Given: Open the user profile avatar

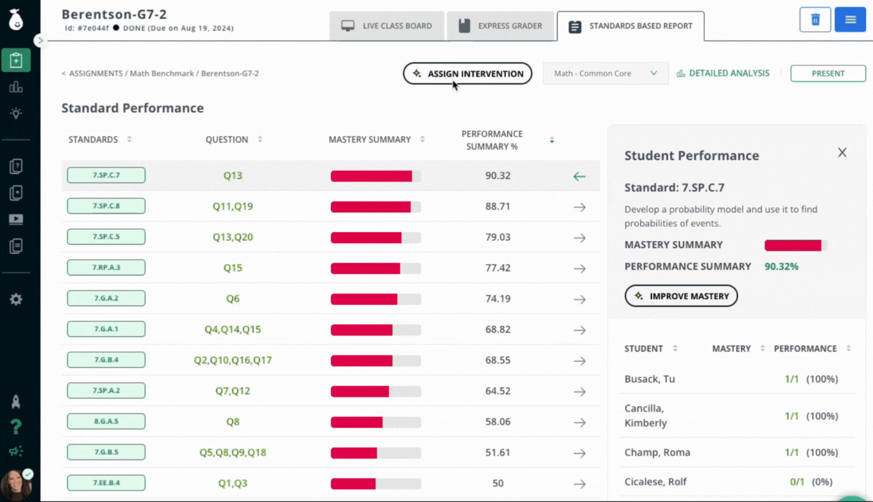Looking at the screenshot, I should (x=16, y=485).
